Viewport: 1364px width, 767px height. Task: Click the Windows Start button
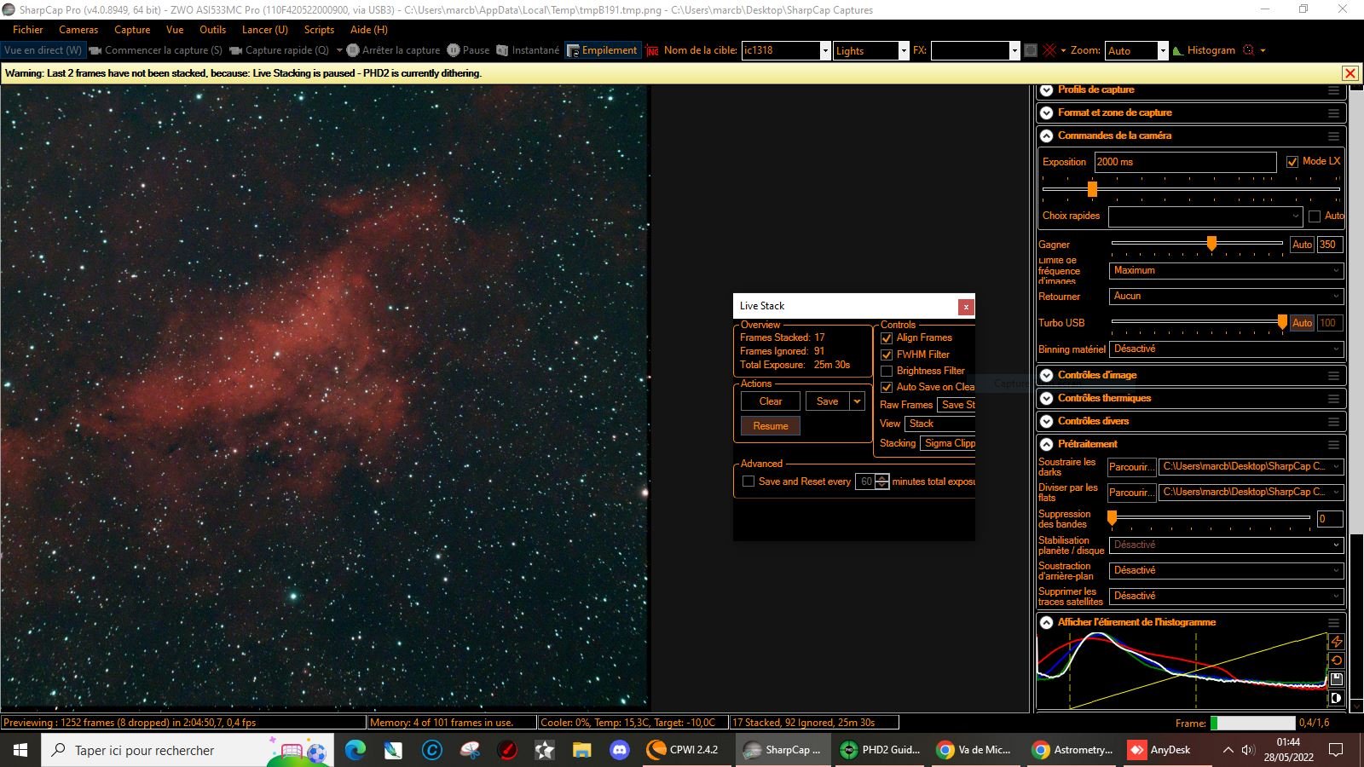[x=20, y=750]
